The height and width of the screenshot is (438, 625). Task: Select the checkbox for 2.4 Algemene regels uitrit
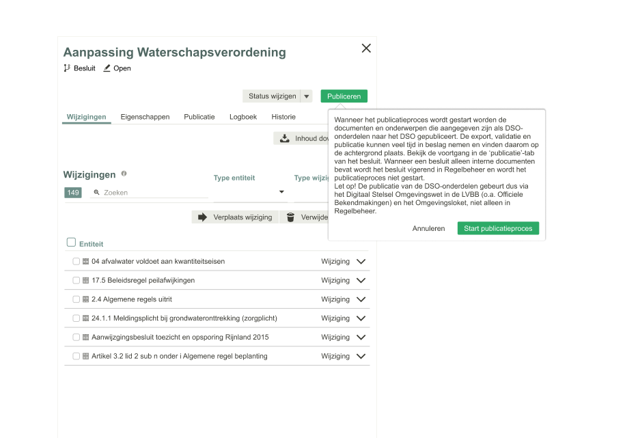[x=76, y=299]
